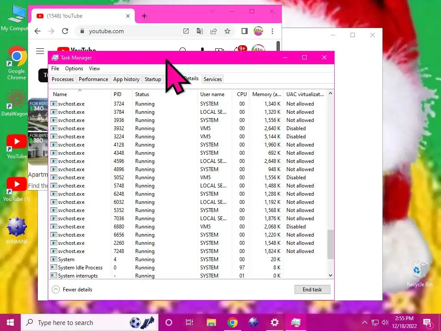The width and height of the screenshot is (441, 331).
Task: Sort by the User name column header
Action: point(215,94)
